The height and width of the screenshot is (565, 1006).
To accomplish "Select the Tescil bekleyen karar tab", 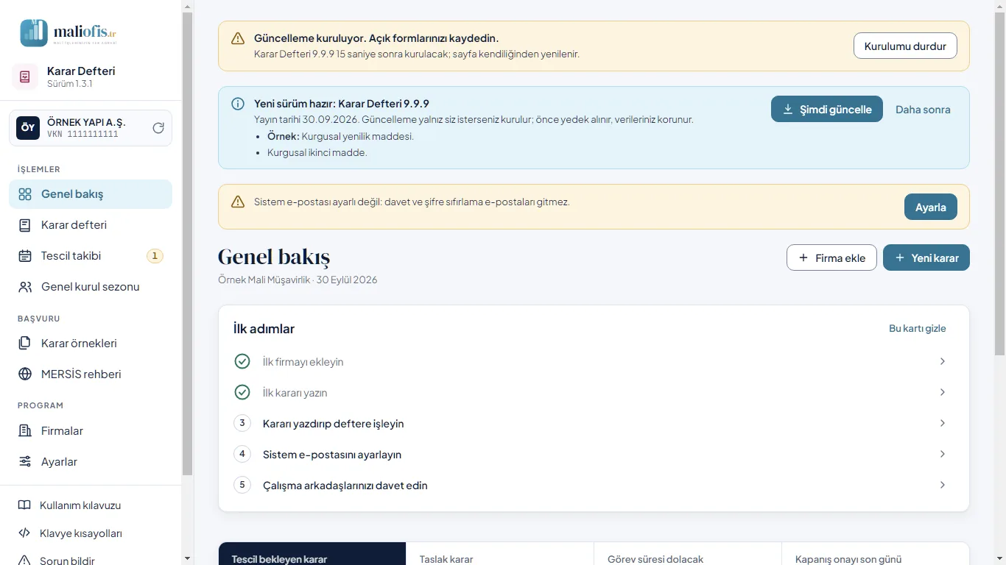I will [312, 554].
